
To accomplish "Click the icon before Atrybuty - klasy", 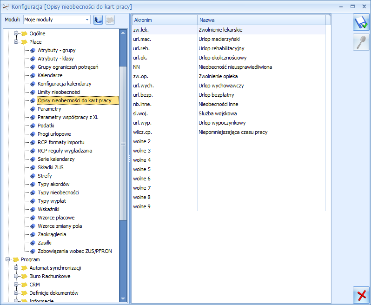I will coord(33,59).
